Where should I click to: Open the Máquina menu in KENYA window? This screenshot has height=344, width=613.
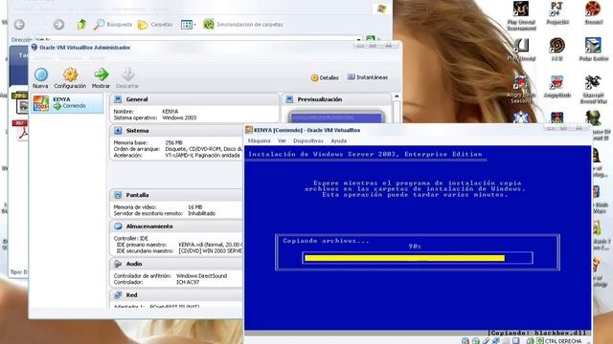[x=260, y=140]
